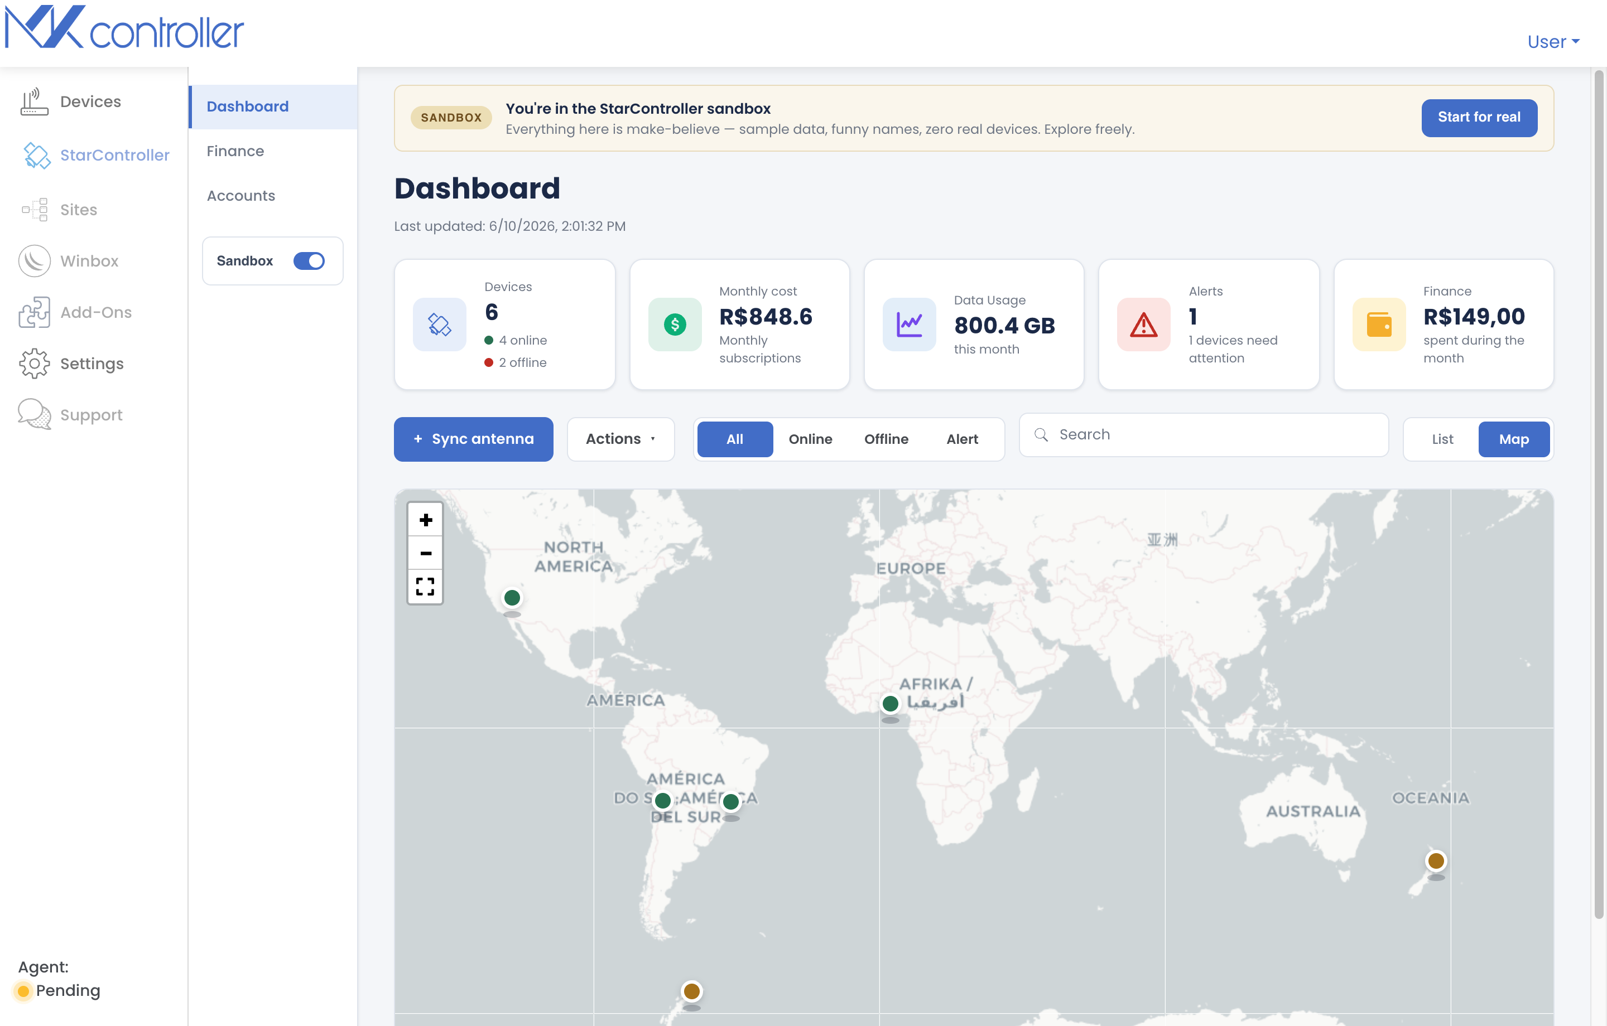
Task: Click the Alerts warning triangle icon
Action: click(1144, 325)
